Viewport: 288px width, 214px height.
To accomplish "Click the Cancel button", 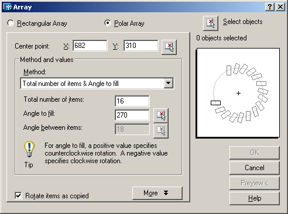I will 255,168.
